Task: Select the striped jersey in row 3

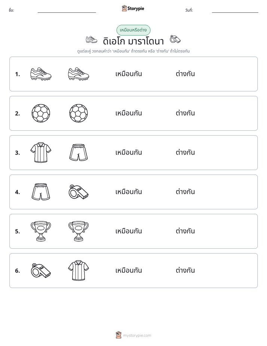Action: [41, 152]
